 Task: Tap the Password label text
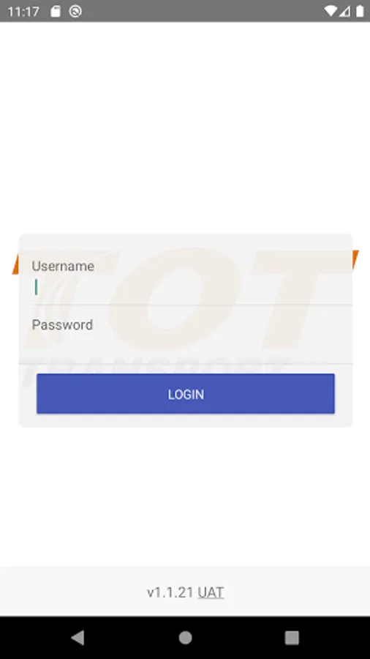[x=62, y=325]
